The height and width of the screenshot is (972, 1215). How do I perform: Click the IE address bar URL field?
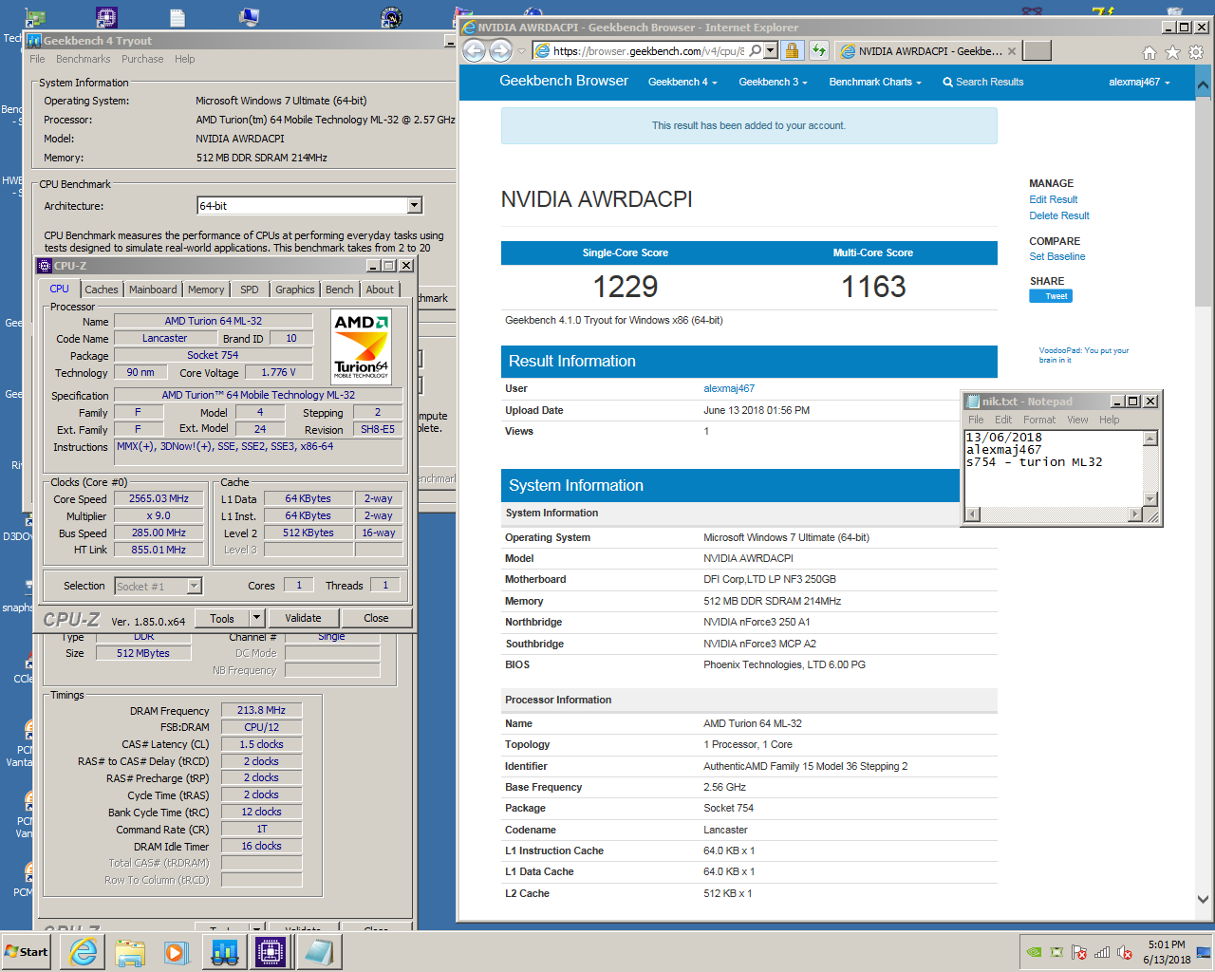click(648, 51)
